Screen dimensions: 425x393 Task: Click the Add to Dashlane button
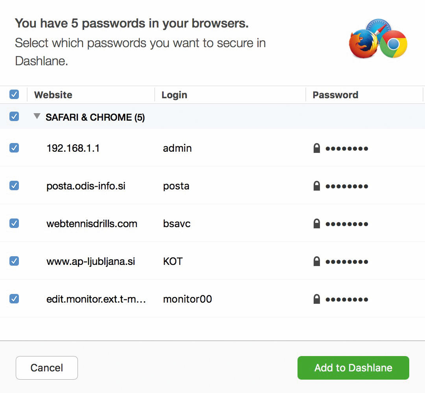[x=353, y=368]
